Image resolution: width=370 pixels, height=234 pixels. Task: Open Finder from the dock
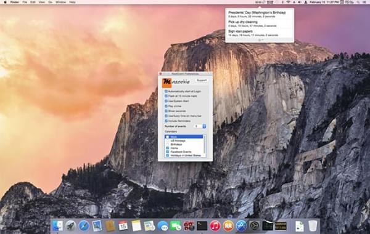(x=57, y=226)
